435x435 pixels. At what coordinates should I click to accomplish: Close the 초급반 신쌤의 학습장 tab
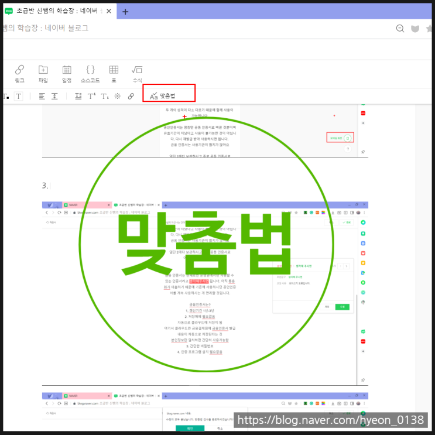(109, 11)
